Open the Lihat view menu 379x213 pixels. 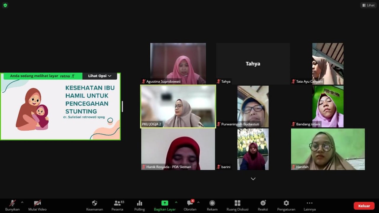click(x=369, y=5)
